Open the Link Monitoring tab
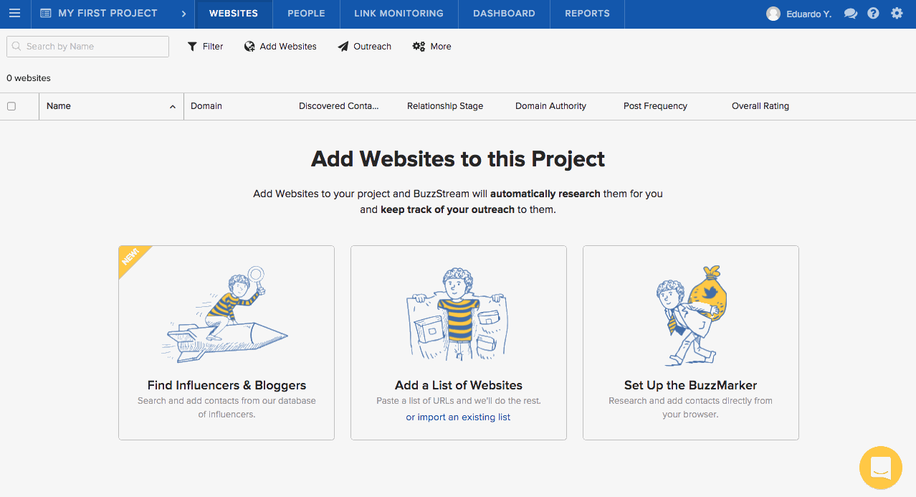This screenshot has height=497, width=916. coord(399,14)
